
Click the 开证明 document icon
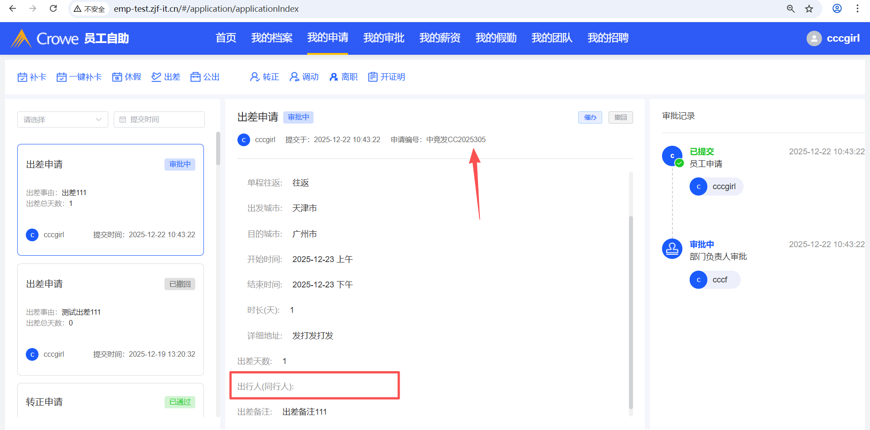(x=372, y=77)
